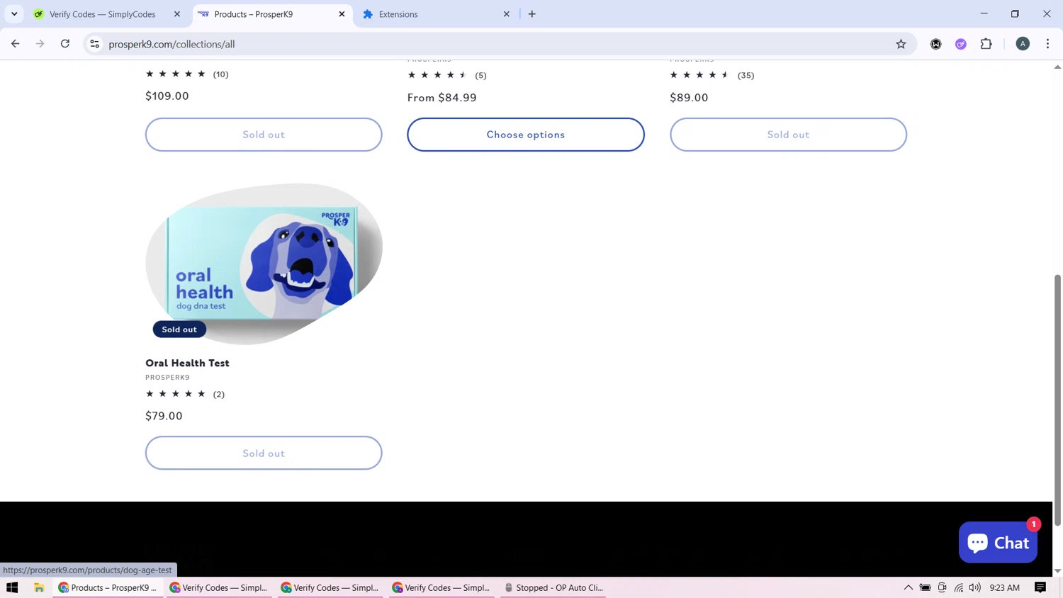This screenshot has height=598, width=1063.
Task: Click the forward navigation arrow
Action: pyautogui.click(x=40, y=44)
